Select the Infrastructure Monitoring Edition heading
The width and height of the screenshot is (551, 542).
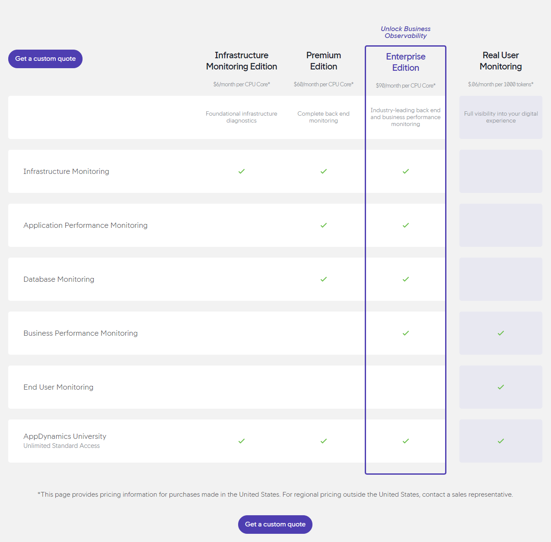click(242, 61)
